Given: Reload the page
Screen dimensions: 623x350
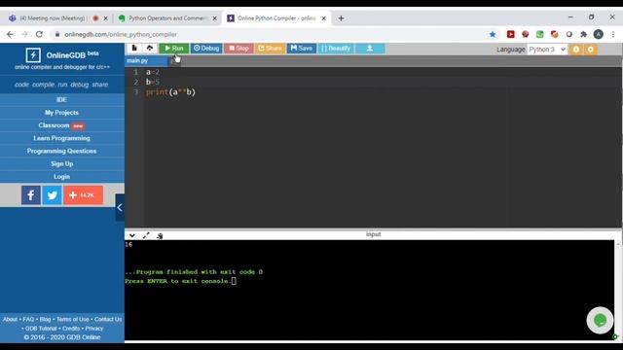Looking at the screenshot, I should (39, 35).
